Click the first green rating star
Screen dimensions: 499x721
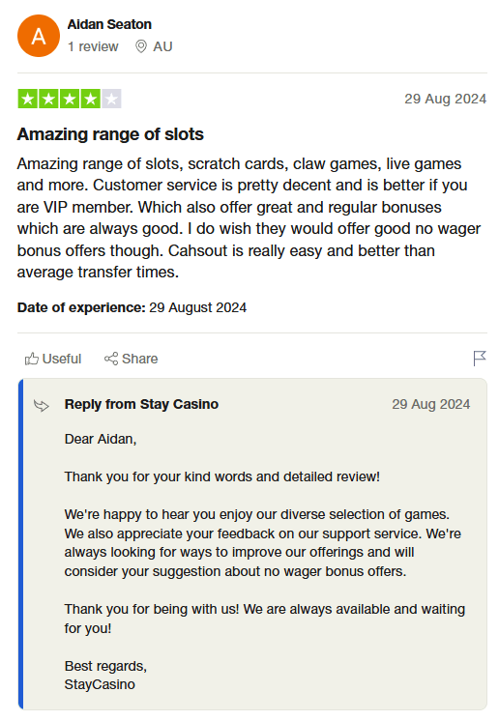pyautogui.click(x=28, y=99)
